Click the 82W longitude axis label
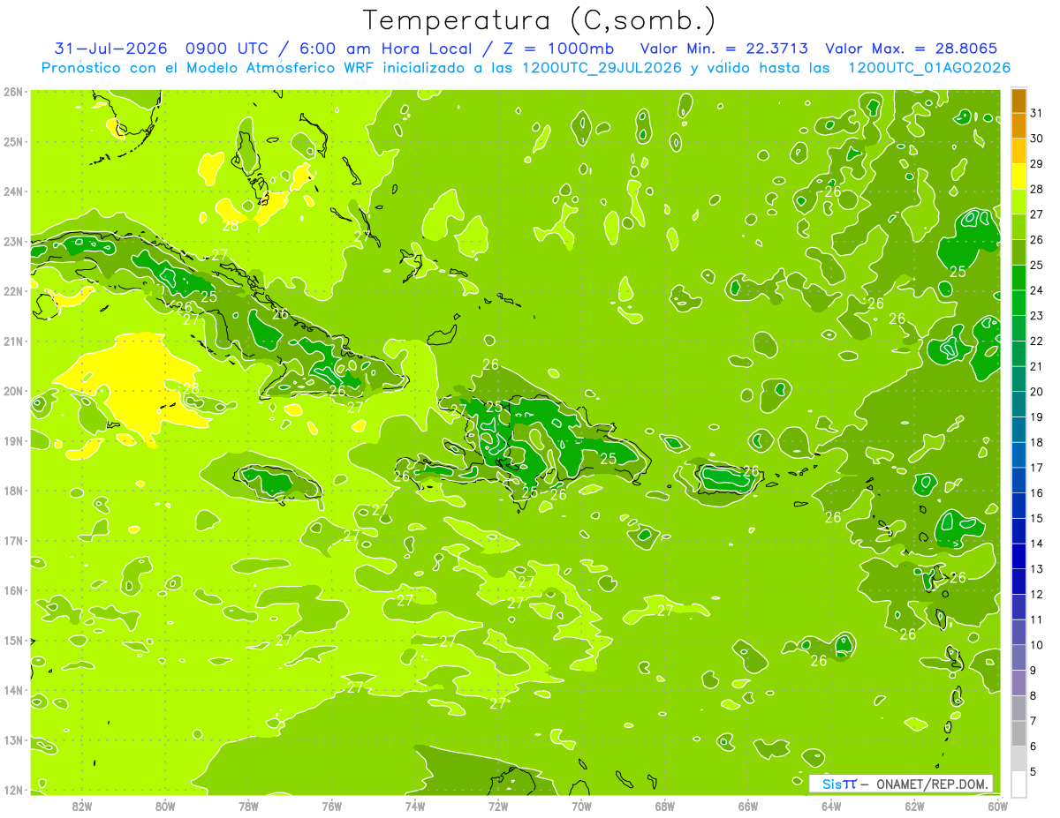 tap(81, 805)
